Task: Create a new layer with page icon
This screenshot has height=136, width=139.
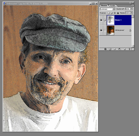Action: point(125,49)
